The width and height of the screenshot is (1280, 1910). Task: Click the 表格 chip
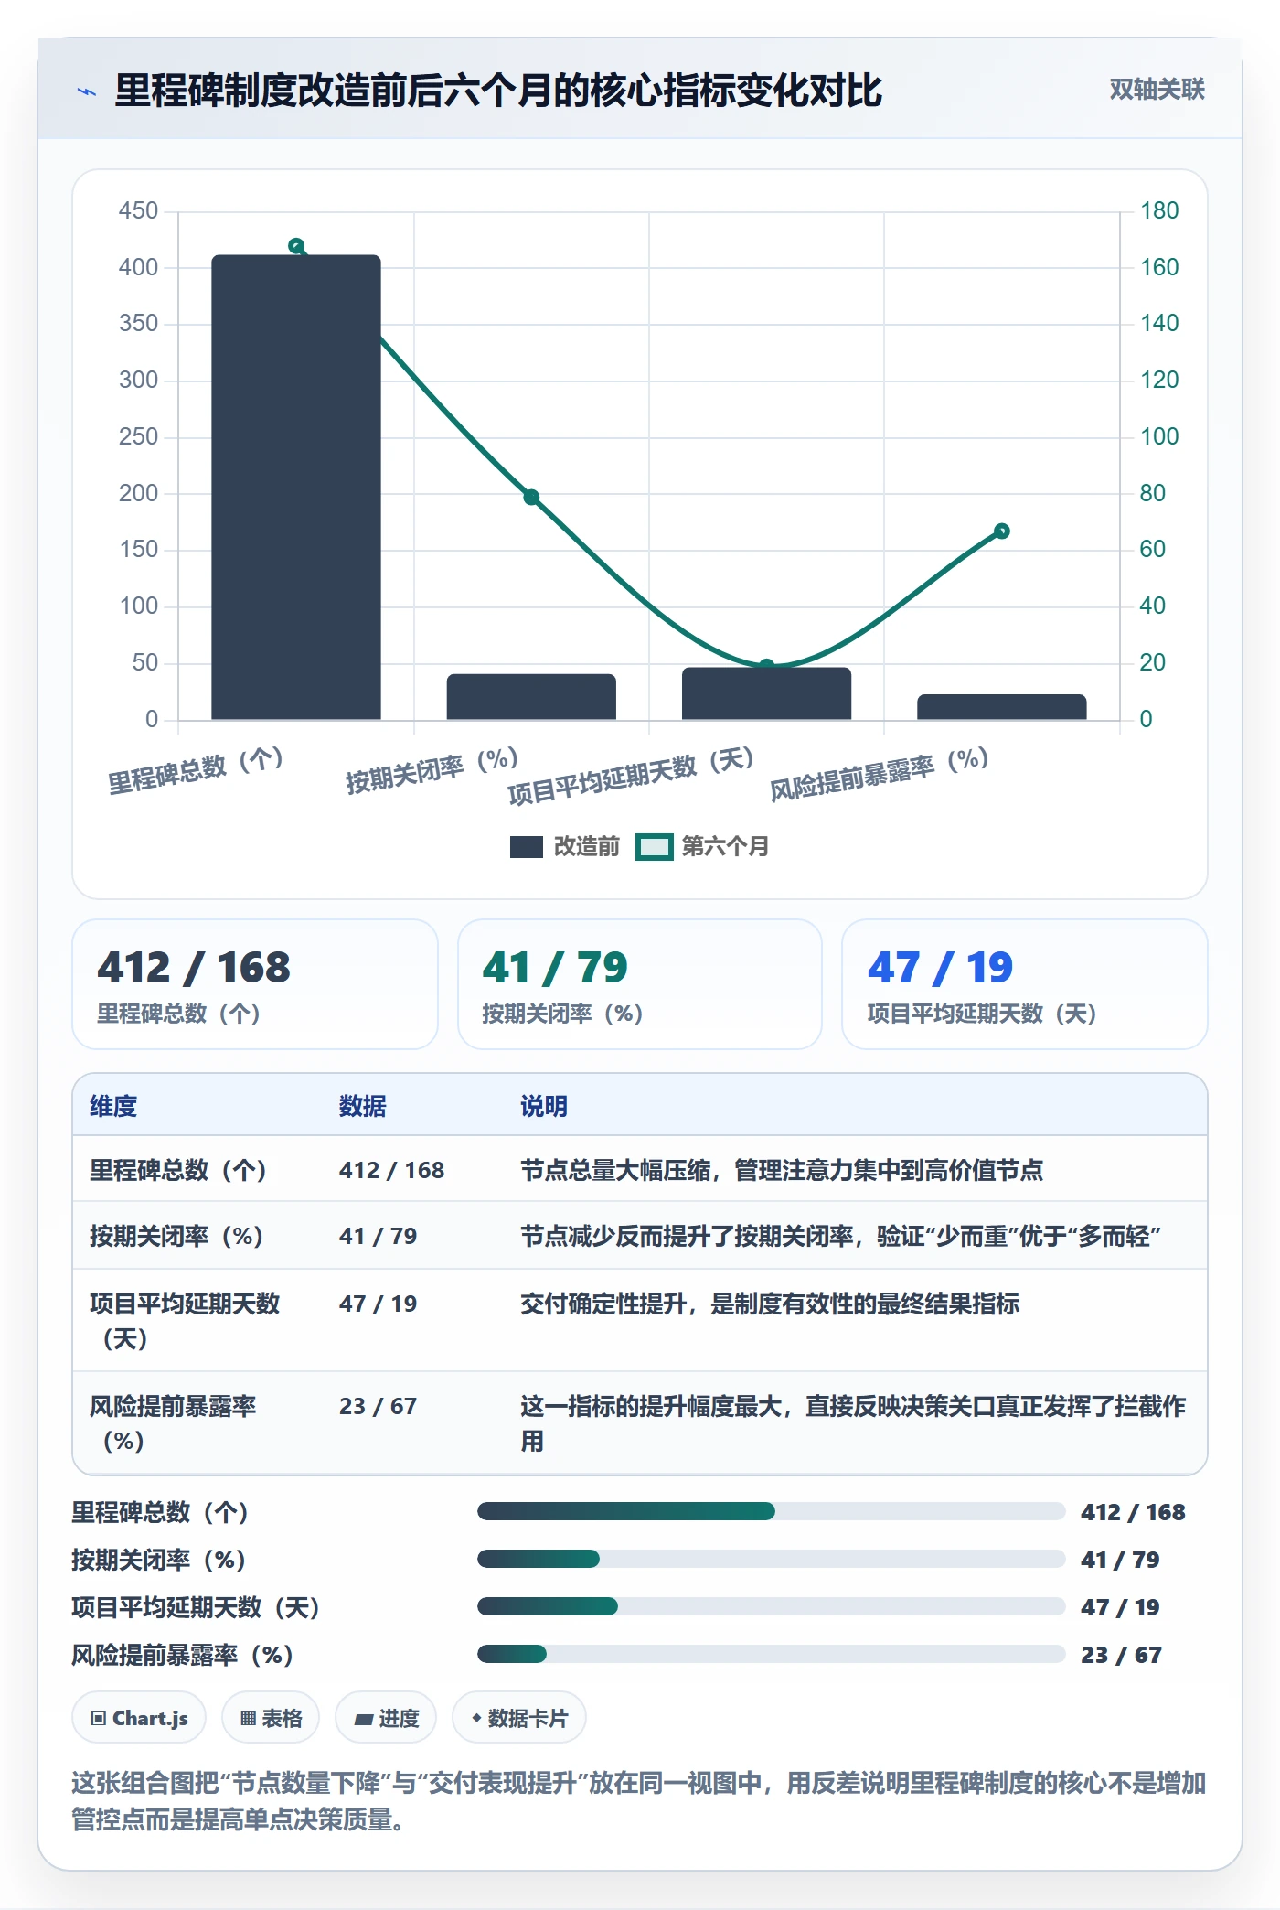point(271,1718)
